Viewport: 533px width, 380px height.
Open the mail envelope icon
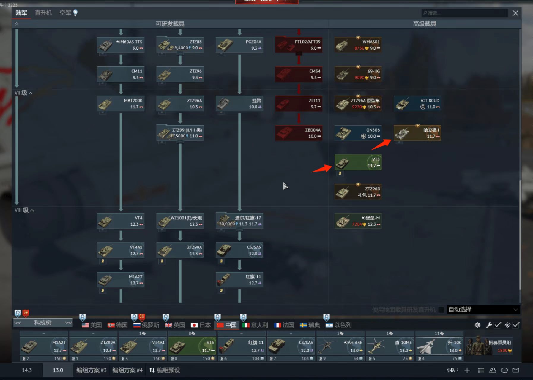[x=516, y=370]
